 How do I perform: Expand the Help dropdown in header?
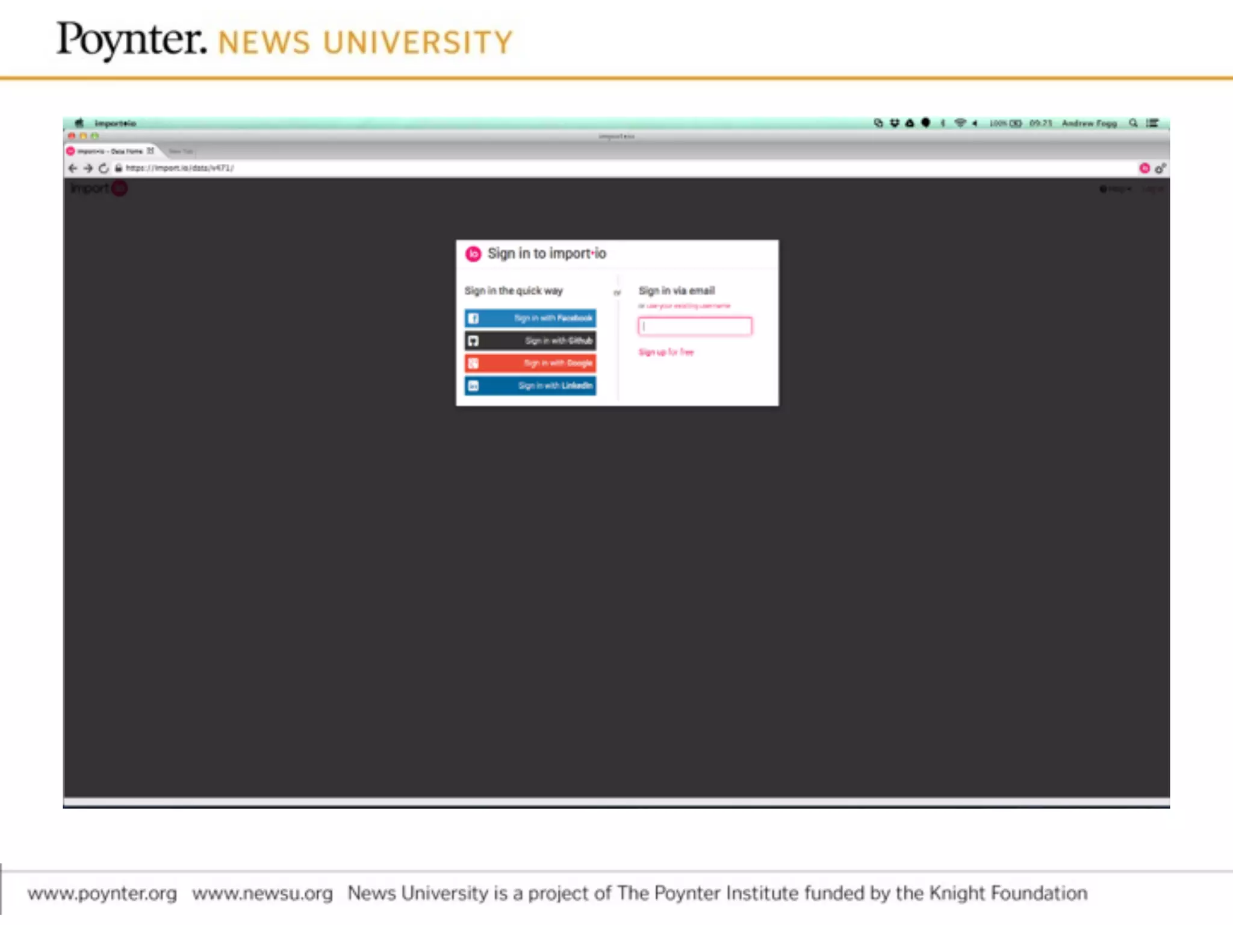[x=1115, y=189]
